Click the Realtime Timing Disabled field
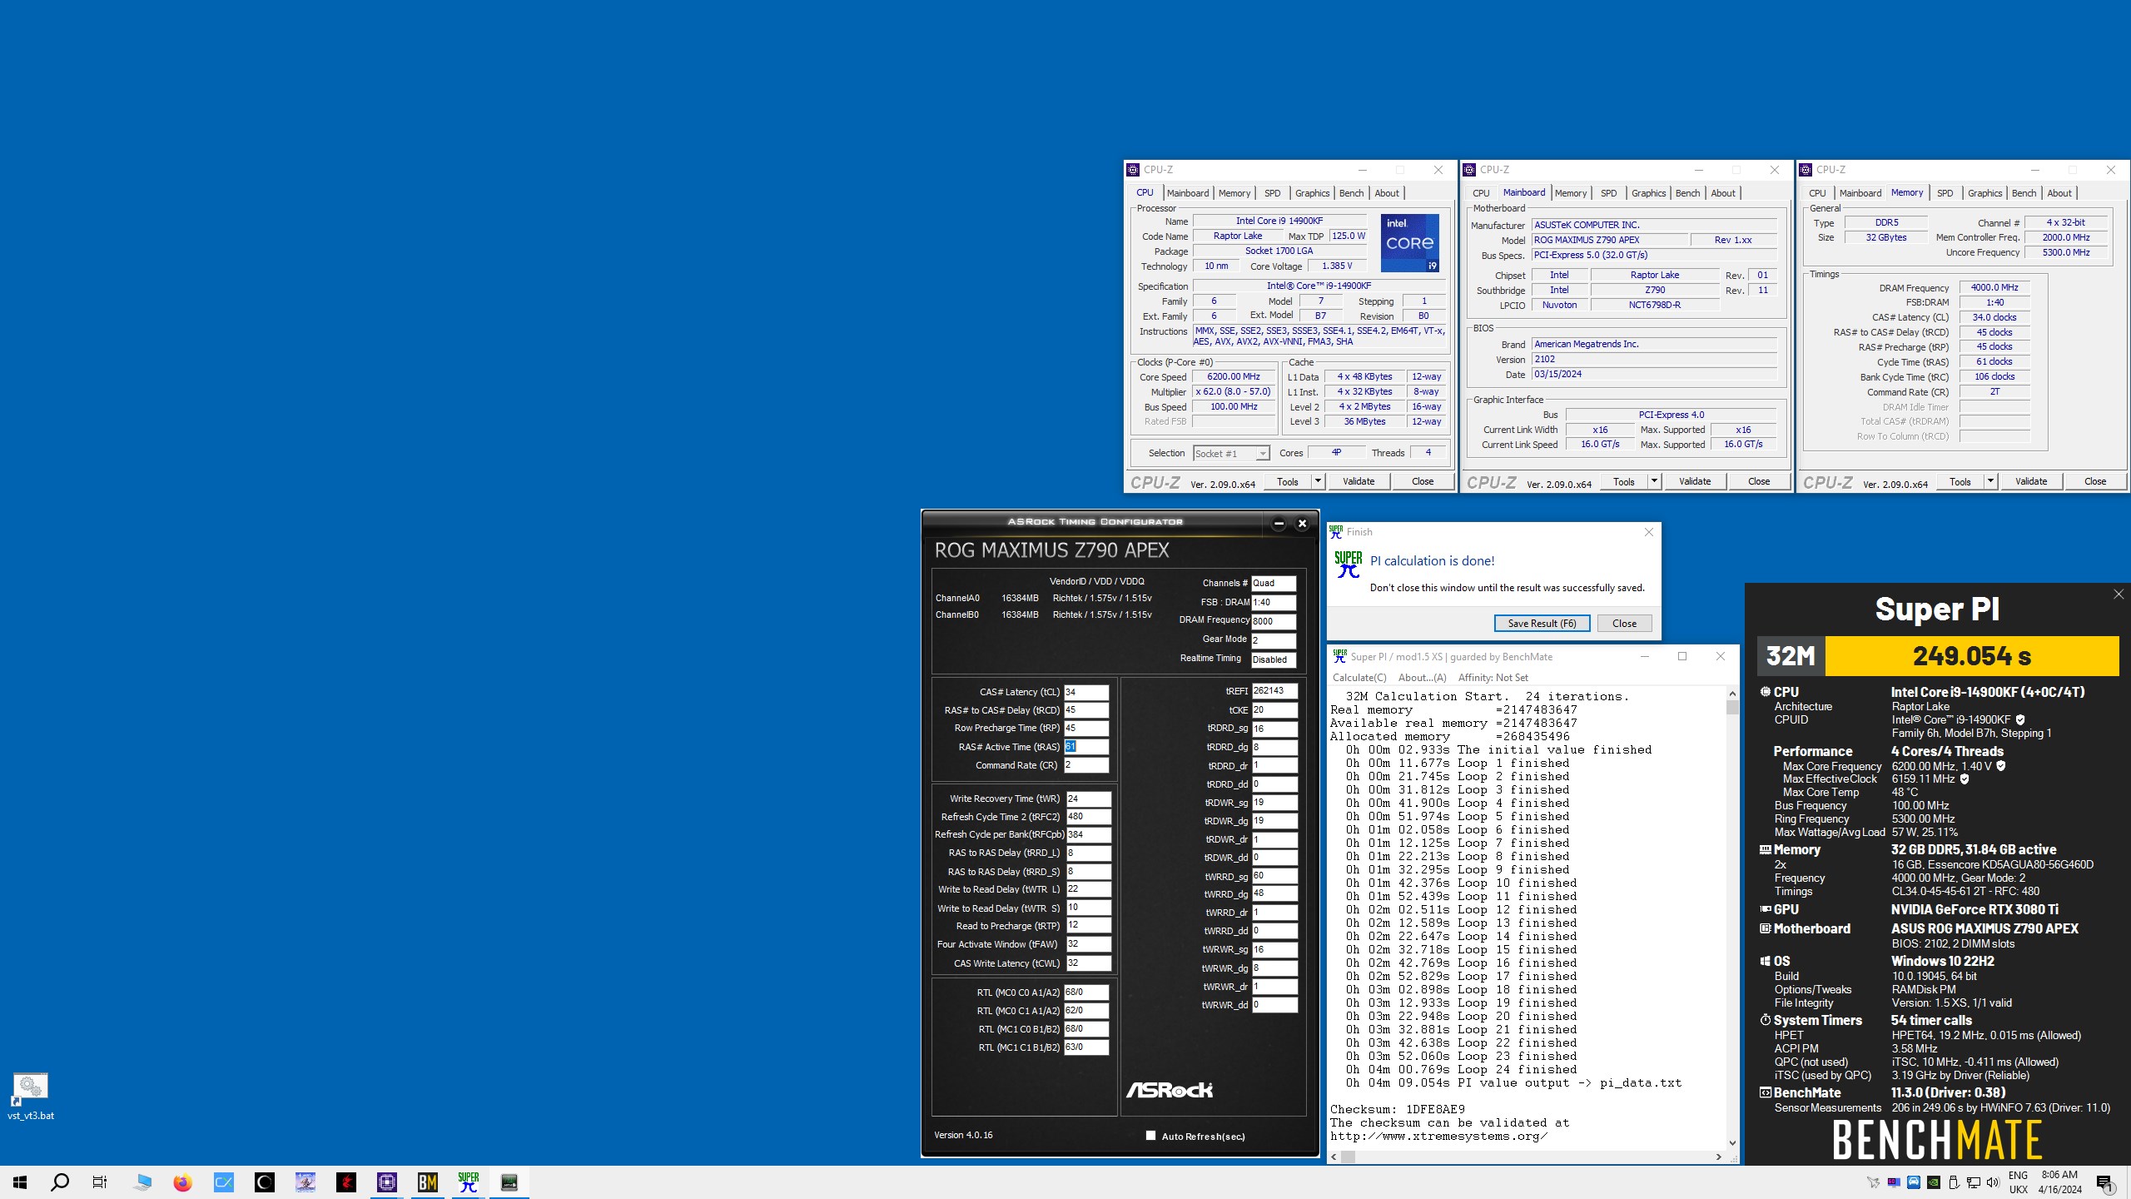 point(1274,659)
